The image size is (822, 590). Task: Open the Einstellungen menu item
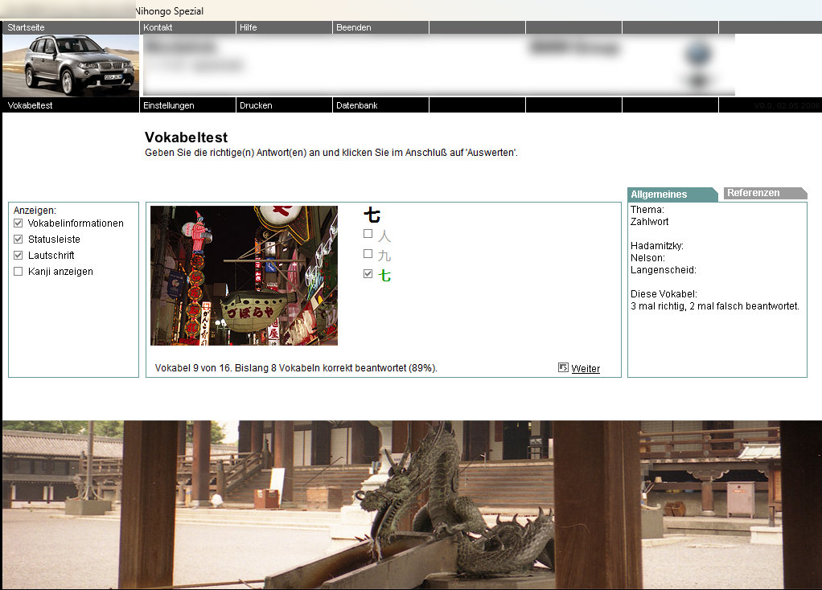coord(169,105)
